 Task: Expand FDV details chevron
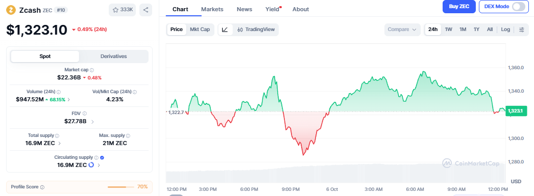point(92,121)
